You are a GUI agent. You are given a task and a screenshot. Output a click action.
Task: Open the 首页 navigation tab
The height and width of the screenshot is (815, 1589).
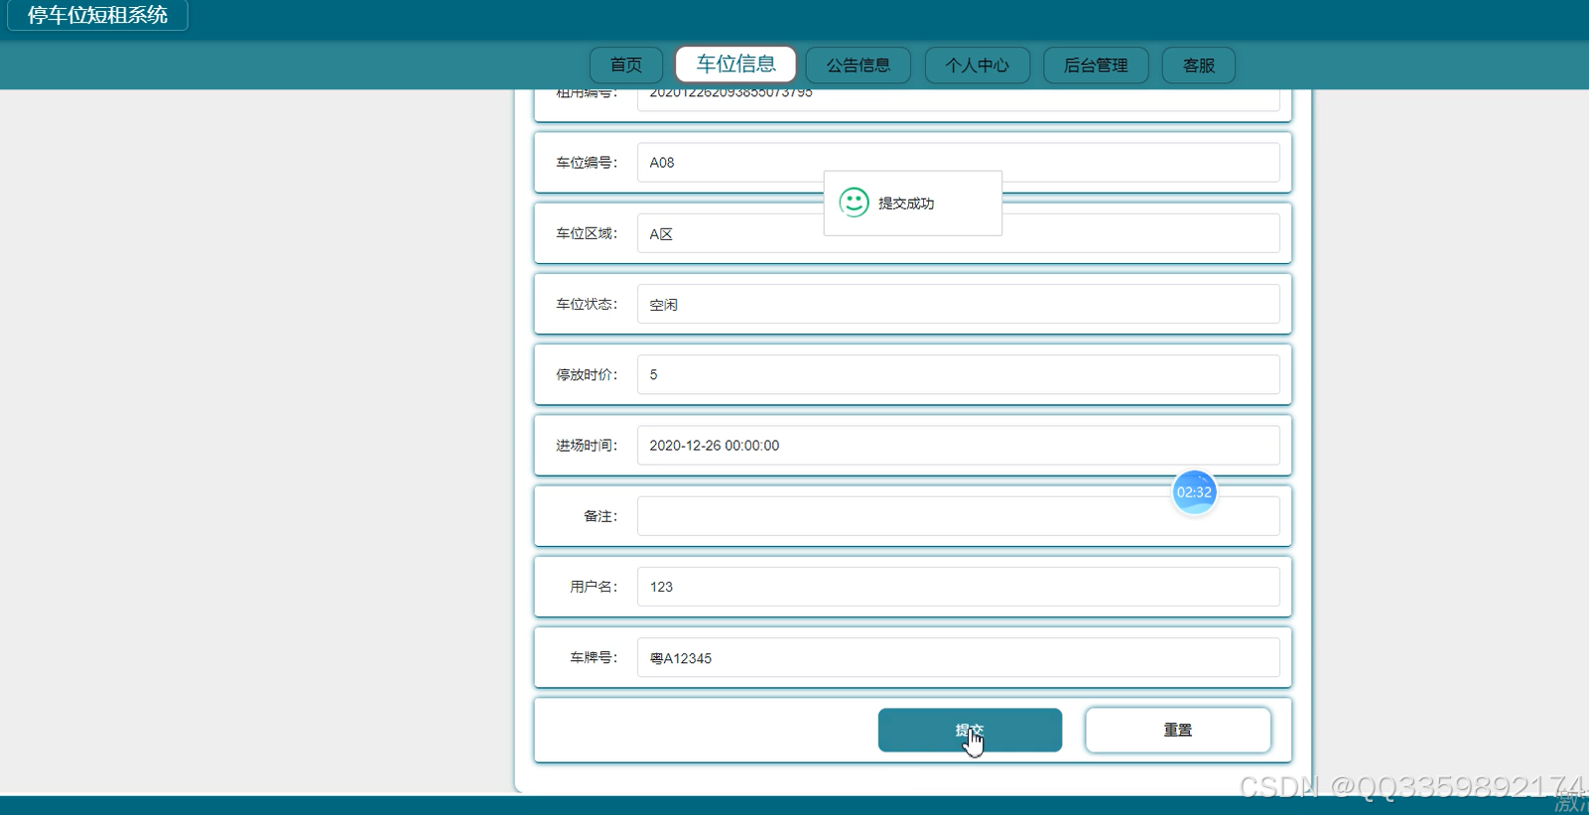pos(625,66)
